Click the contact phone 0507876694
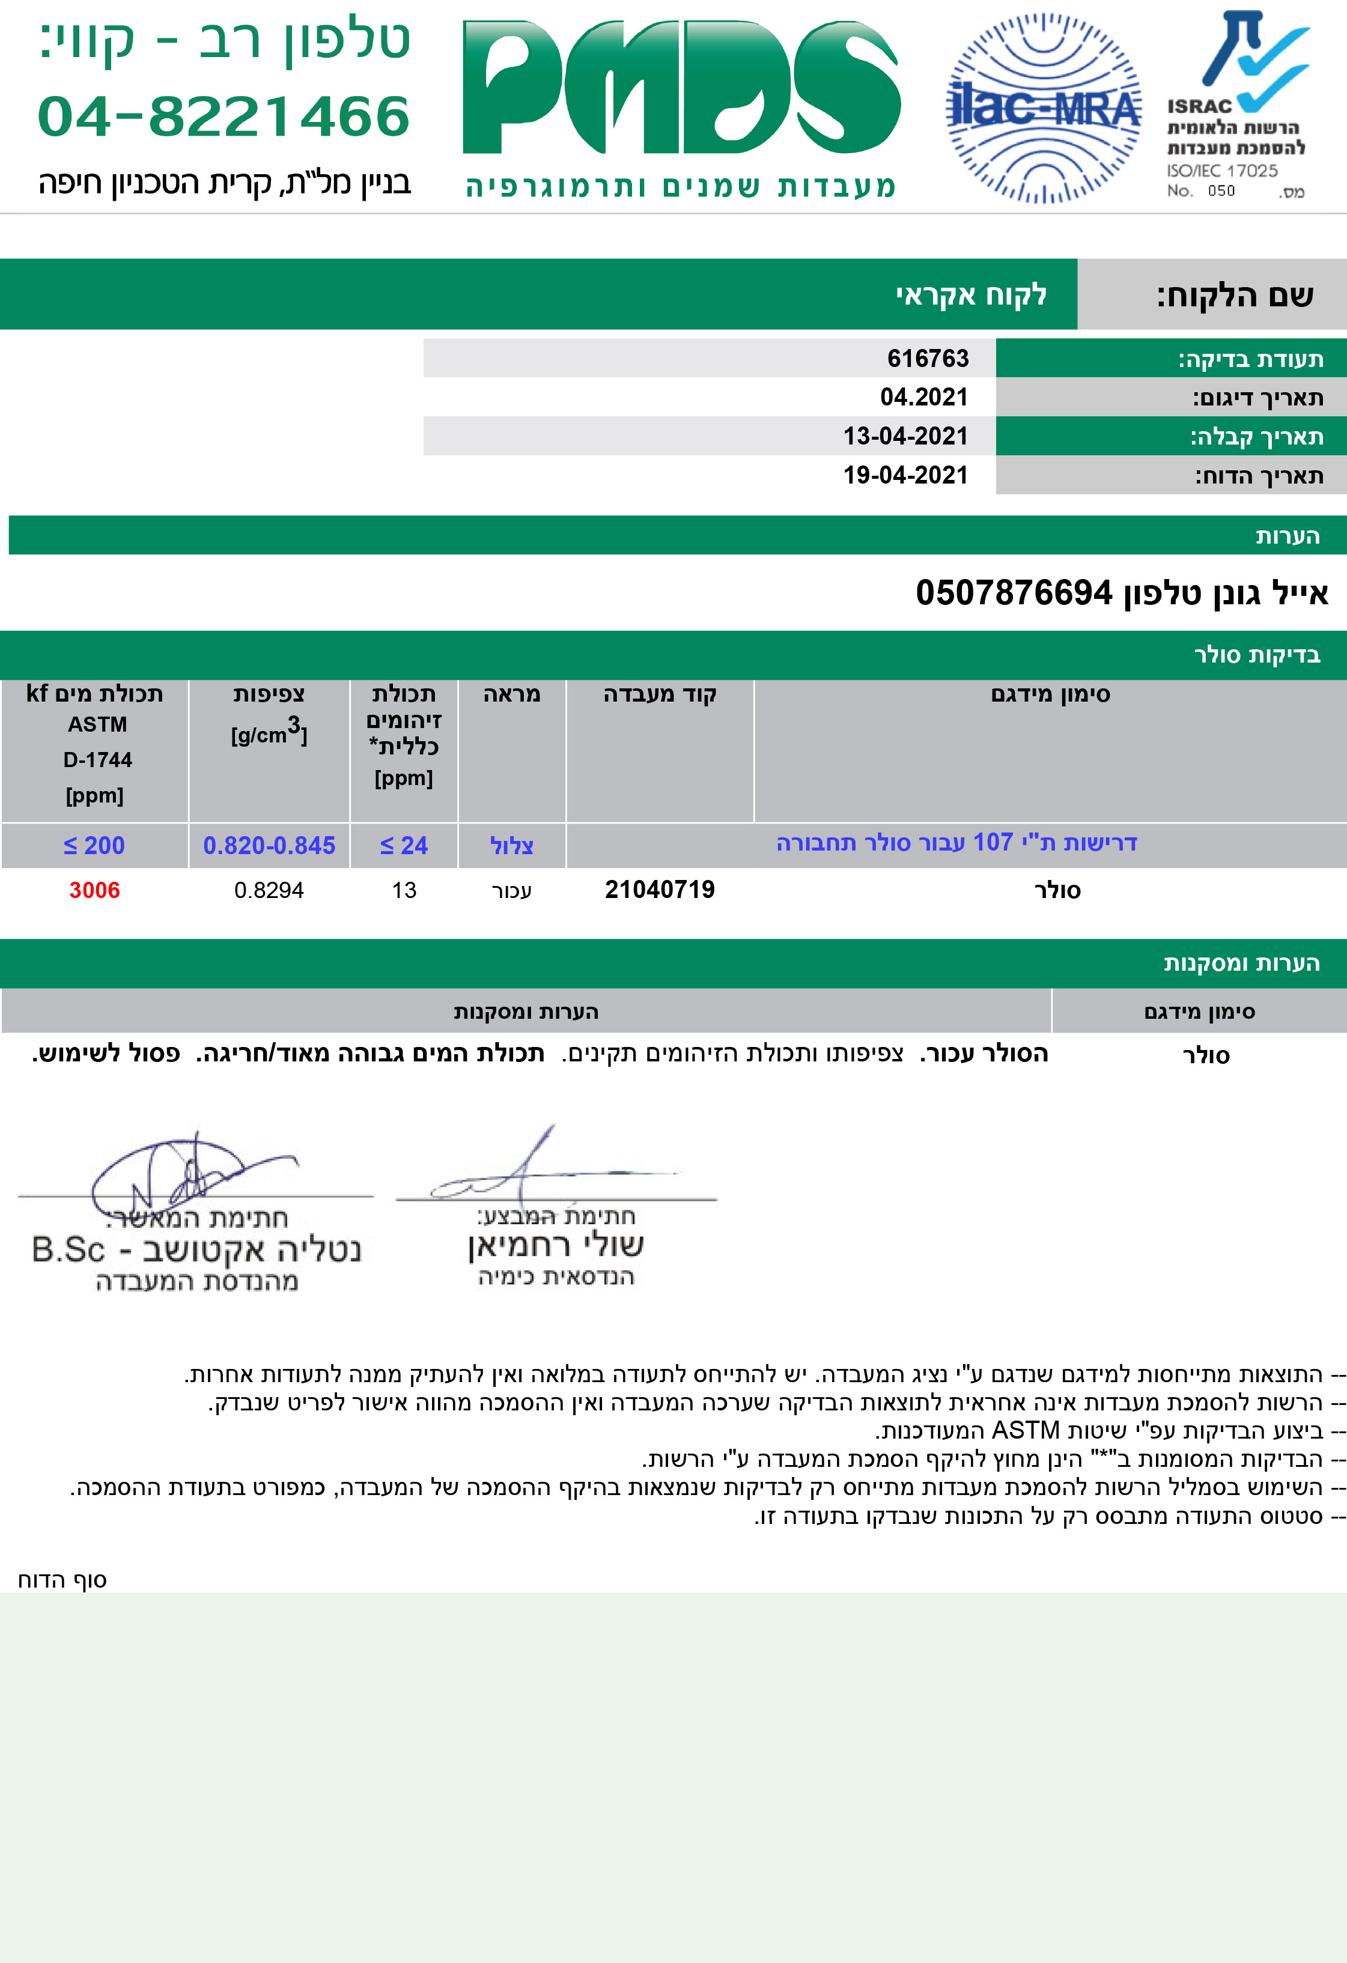Viewport: 1347px width, 1963px height. (1013, 593)
